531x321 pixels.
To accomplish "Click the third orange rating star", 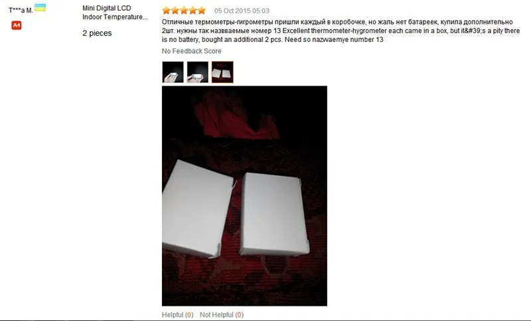I will (x=184, y=11).
